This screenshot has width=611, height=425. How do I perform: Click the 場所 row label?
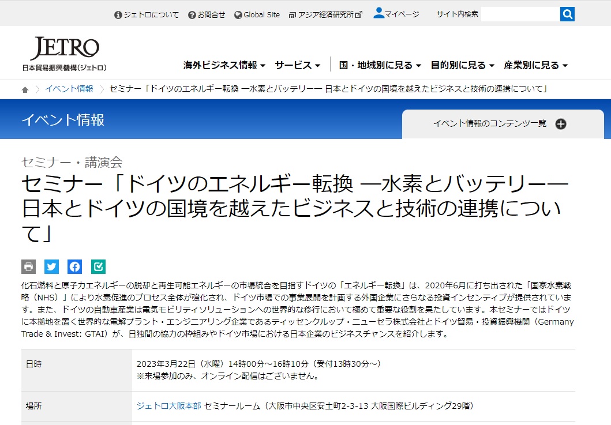click(34, 406)
